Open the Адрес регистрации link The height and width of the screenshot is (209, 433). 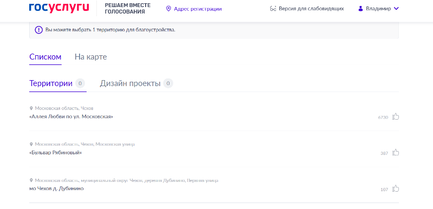[x=198, y=9]
